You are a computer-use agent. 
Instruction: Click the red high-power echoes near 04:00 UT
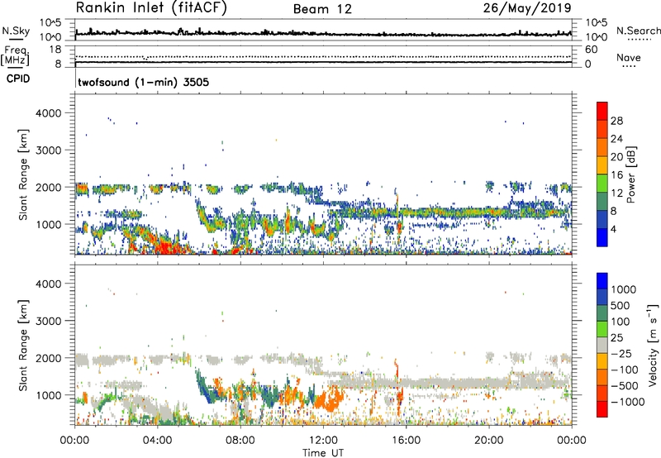click(x=167, y=246)
